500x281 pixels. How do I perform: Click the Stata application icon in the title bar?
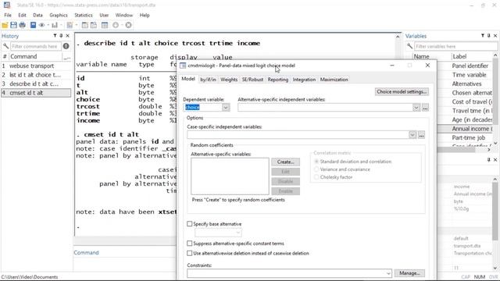[7, 5]
